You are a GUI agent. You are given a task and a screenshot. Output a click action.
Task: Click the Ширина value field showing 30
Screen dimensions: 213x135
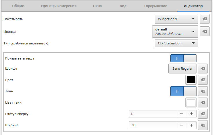153,125
